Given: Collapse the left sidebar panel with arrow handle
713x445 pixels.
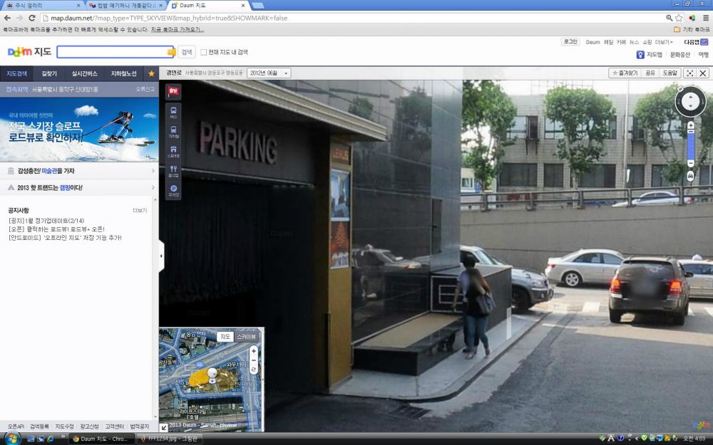Looking at the screenshot, I should pos(161,256).
